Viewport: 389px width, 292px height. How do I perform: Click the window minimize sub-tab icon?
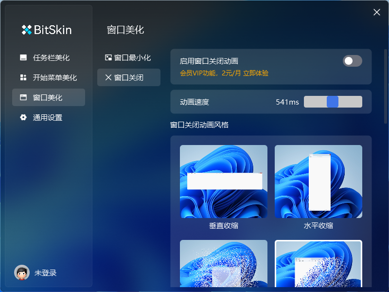click(x=108, y=57)
